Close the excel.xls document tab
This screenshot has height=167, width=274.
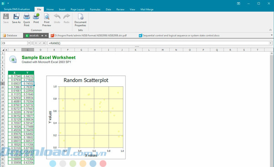tap(46, 36)
